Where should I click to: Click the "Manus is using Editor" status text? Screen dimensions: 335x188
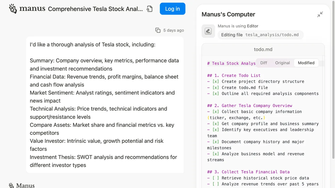(238, 26)
